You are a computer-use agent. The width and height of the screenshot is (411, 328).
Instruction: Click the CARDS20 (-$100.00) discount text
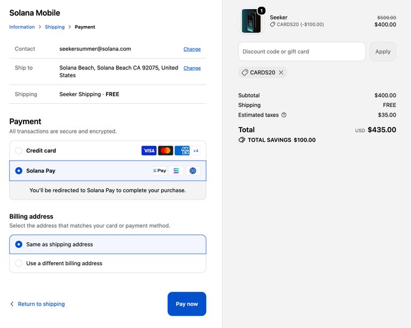300,24
